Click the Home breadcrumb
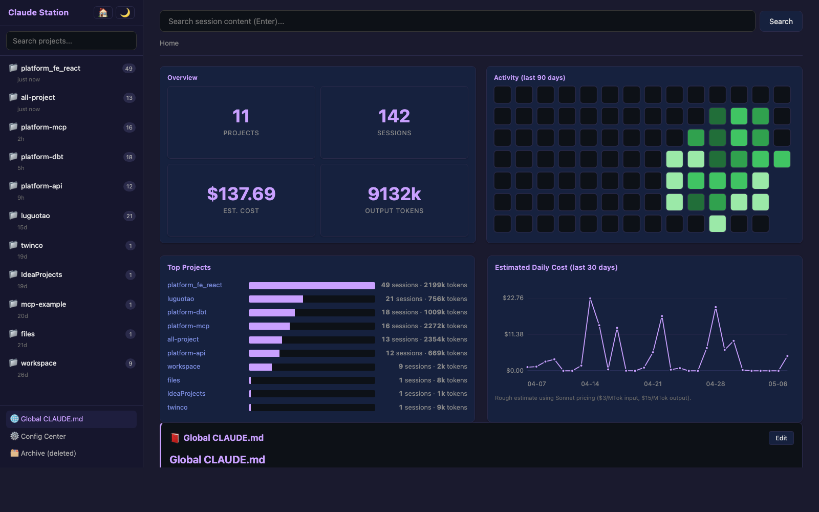This screenshot has width=819, height=512. click(x=169, y=43)
